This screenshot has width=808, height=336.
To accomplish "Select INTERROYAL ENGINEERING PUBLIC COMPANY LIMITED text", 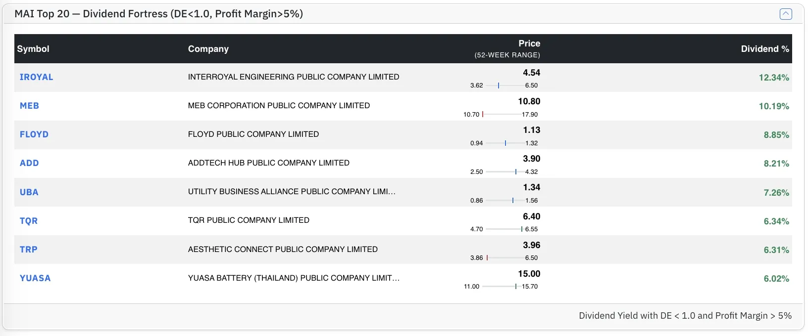I will (x=294, y=77).
